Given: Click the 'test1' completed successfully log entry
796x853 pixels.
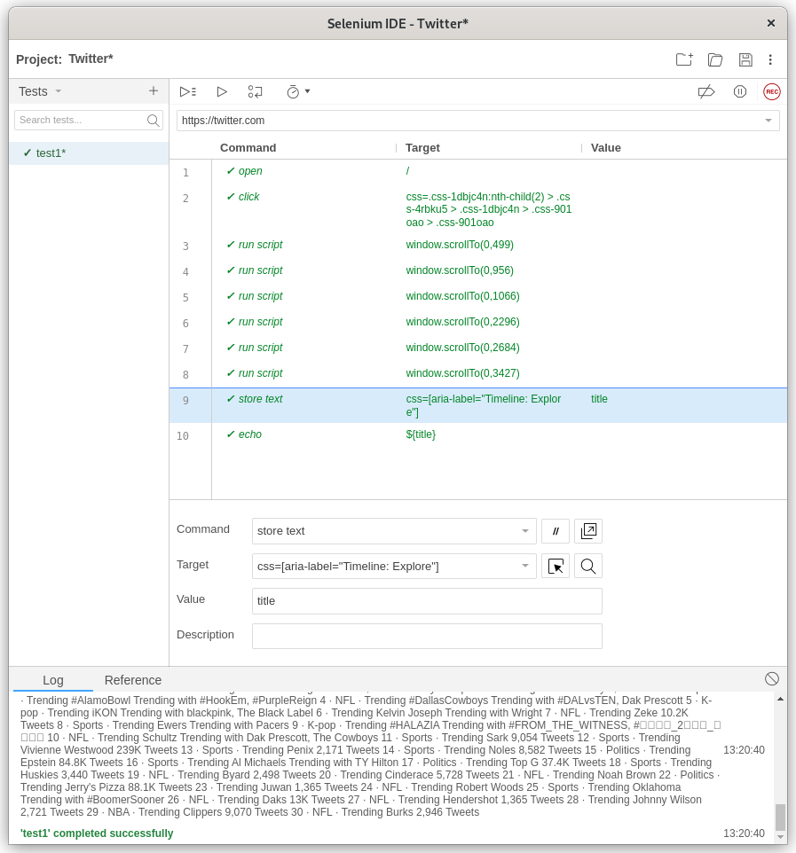Looking at the screenshot, I should pyautogui.click(x=97, y=833).
